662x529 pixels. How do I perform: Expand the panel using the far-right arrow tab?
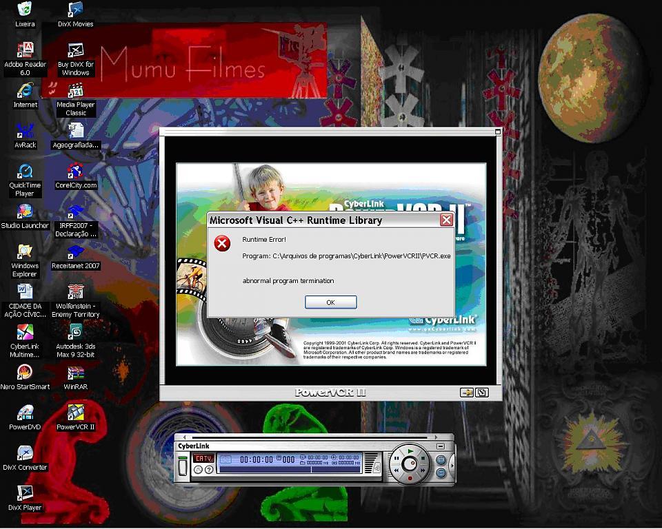tap(452, 466)
